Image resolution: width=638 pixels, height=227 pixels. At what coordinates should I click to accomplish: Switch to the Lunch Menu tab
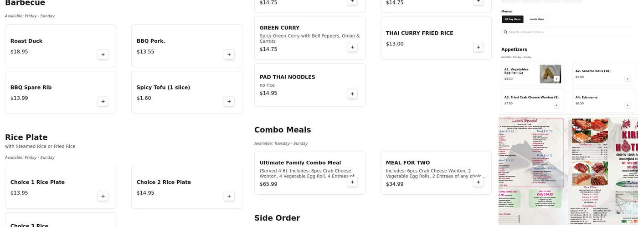coord(537,19)
